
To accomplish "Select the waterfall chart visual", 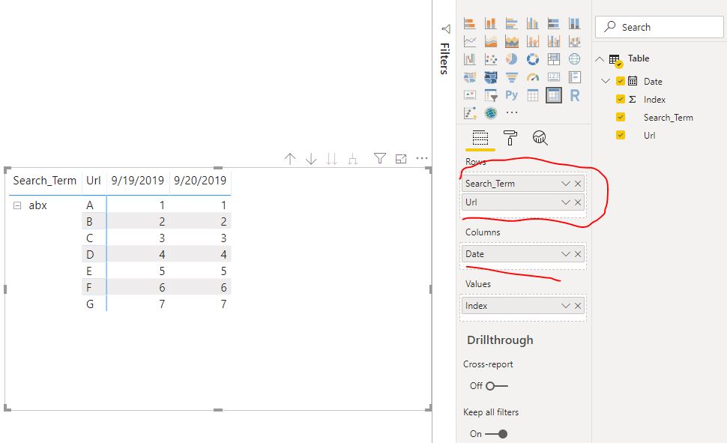I will [x=470, y=59].
